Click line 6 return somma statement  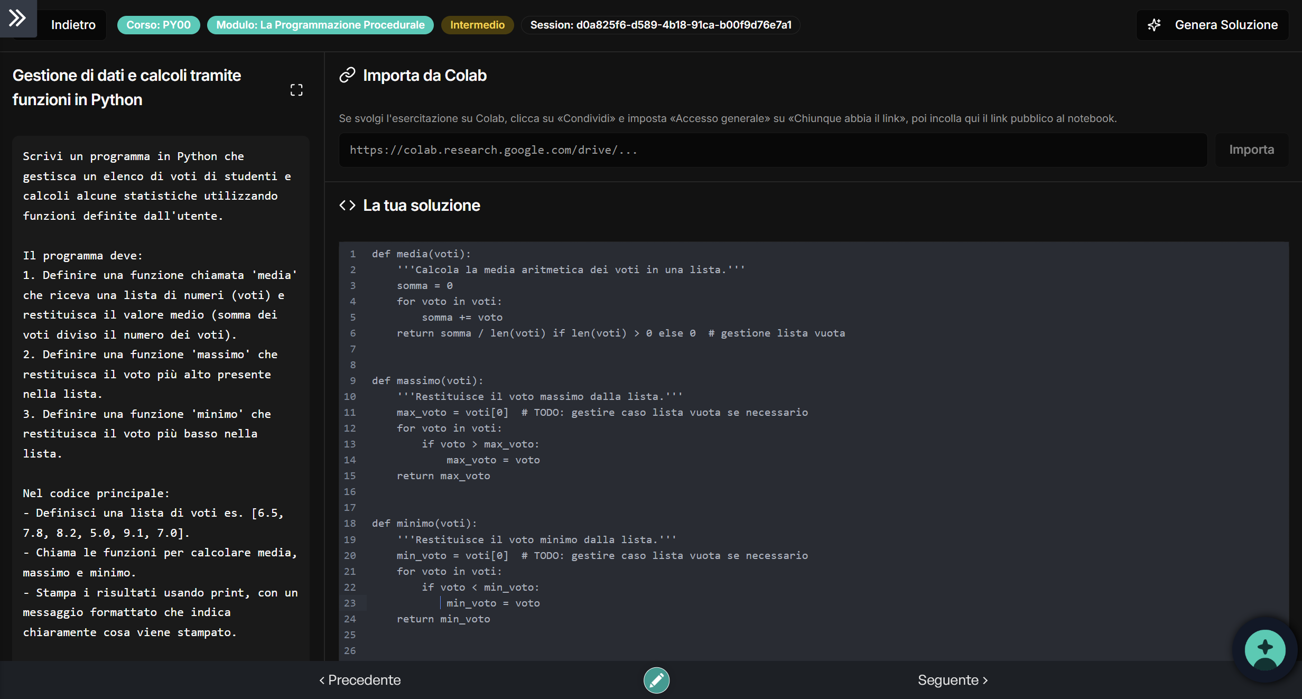pos(621,333)
